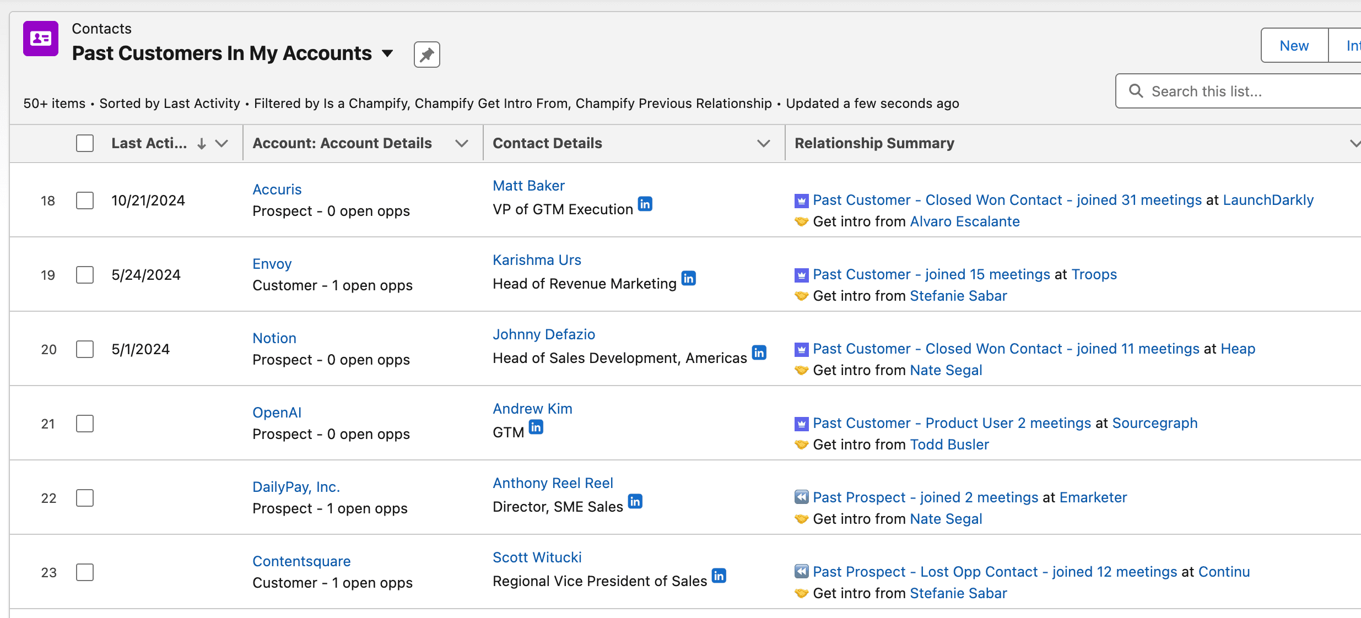This screenshot has width=1361, height=618.
Task: Open the Contentsquare account link
Action: pyautogui.click(x=301, y=561)
